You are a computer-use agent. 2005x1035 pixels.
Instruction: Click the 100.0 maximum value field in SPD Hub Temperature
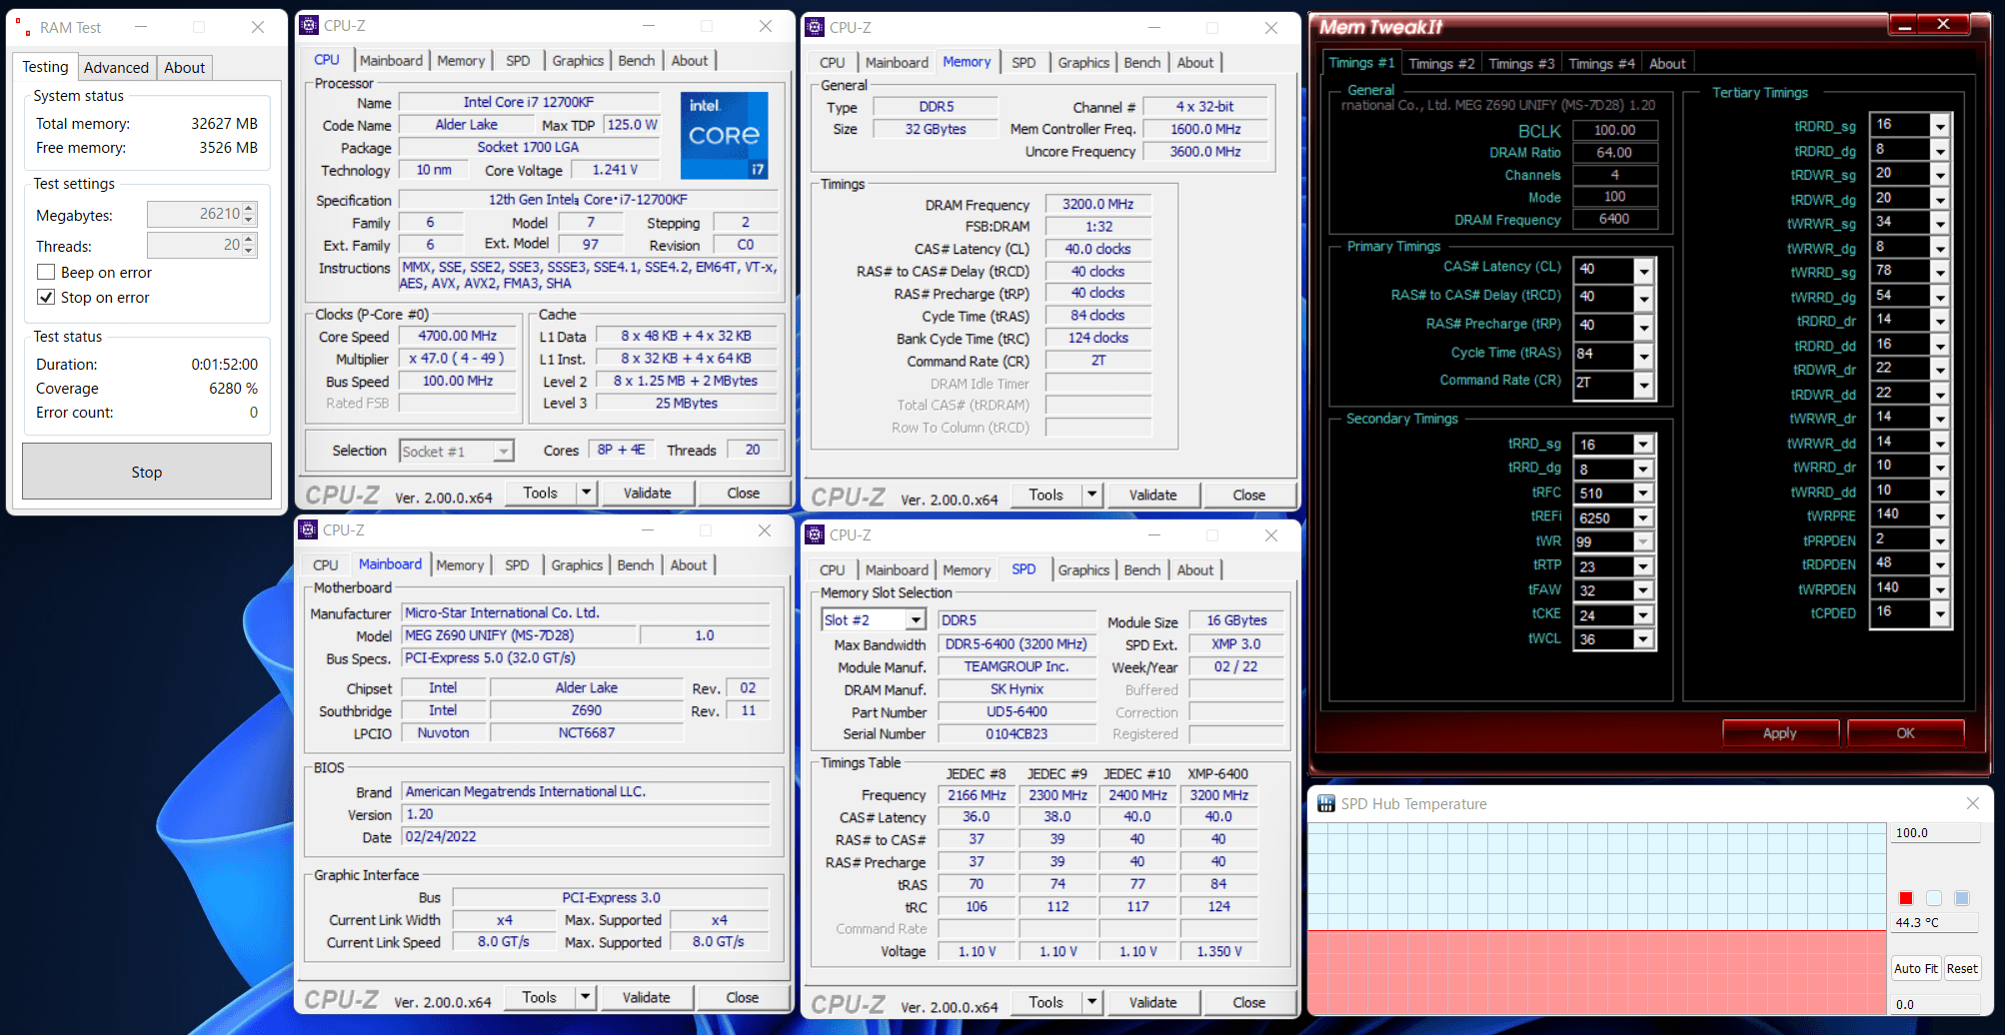tap(1935, 833)
